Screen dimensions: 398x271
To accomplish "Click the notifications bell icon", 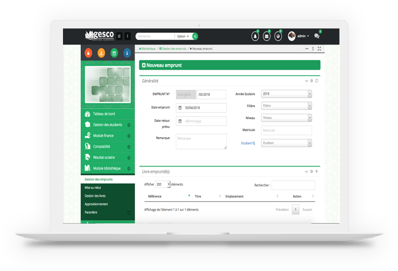I will pyautogui.click(x=255, y=36).
